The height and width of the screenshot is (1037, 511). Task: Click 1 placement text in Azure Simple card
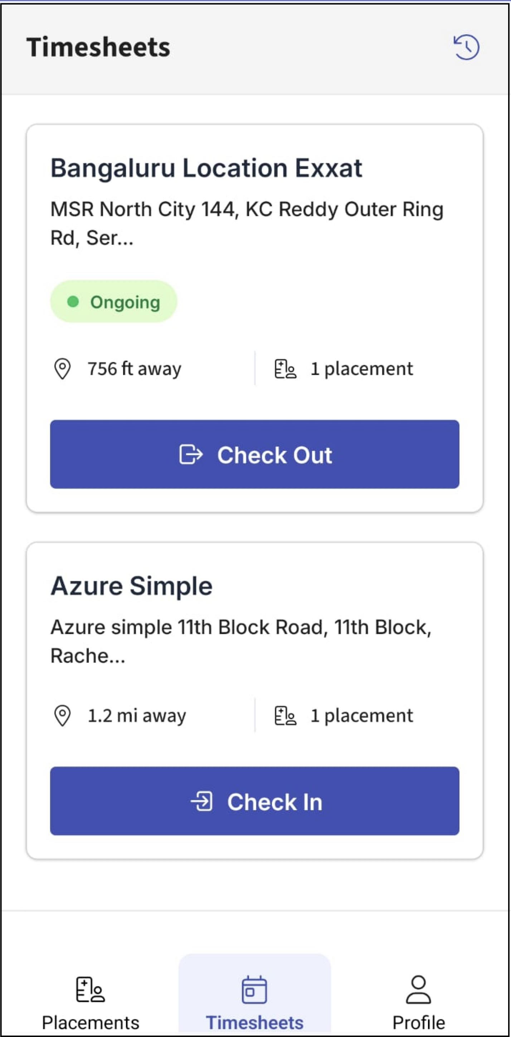tap(362, 715)
